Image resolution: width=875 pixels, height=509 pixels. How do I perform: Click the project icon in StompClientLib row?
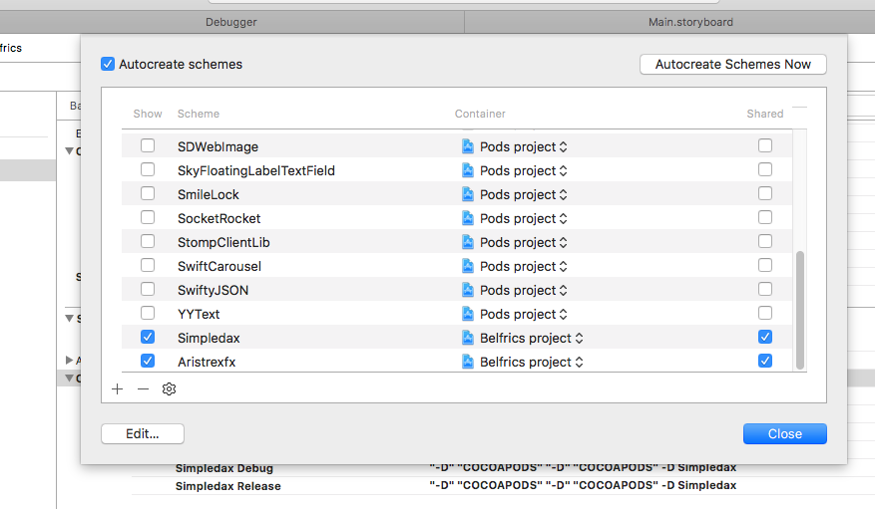[468, 242]
